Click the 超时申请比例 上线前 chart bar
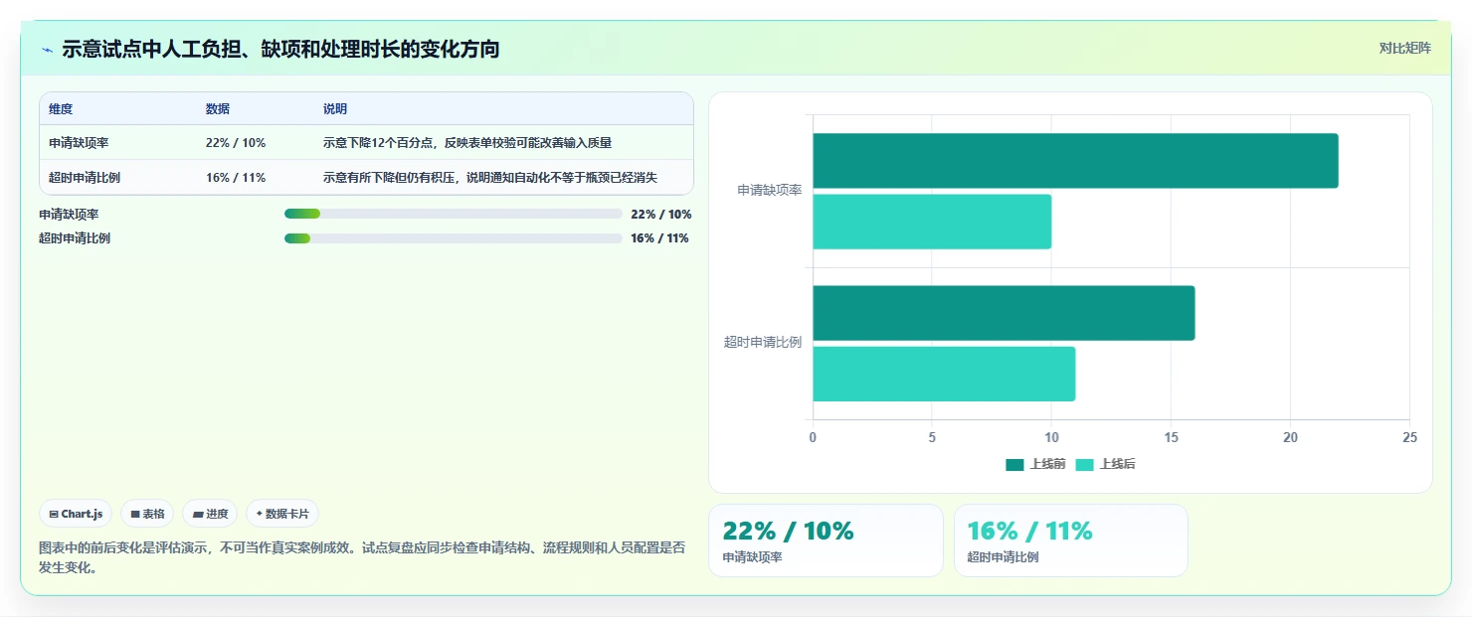The width and height of the screenshot is (1472, 617). click(1004, 313)
